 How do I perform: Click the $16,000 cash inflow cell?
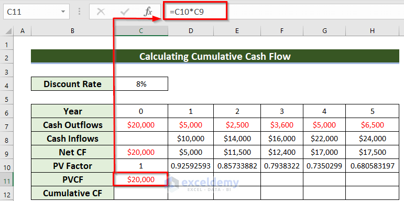(282, 139)
